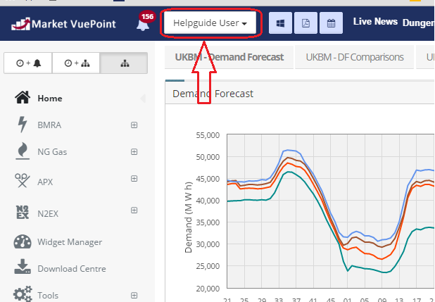Click the Tools gears icon
Screen dimensions: 435x302
(23, 294)
